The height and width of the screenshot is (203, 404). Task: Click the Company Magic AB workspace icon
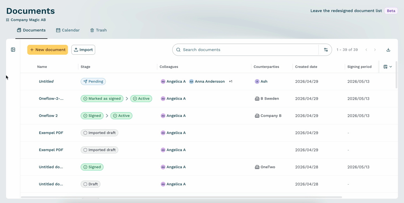[8, 20]
